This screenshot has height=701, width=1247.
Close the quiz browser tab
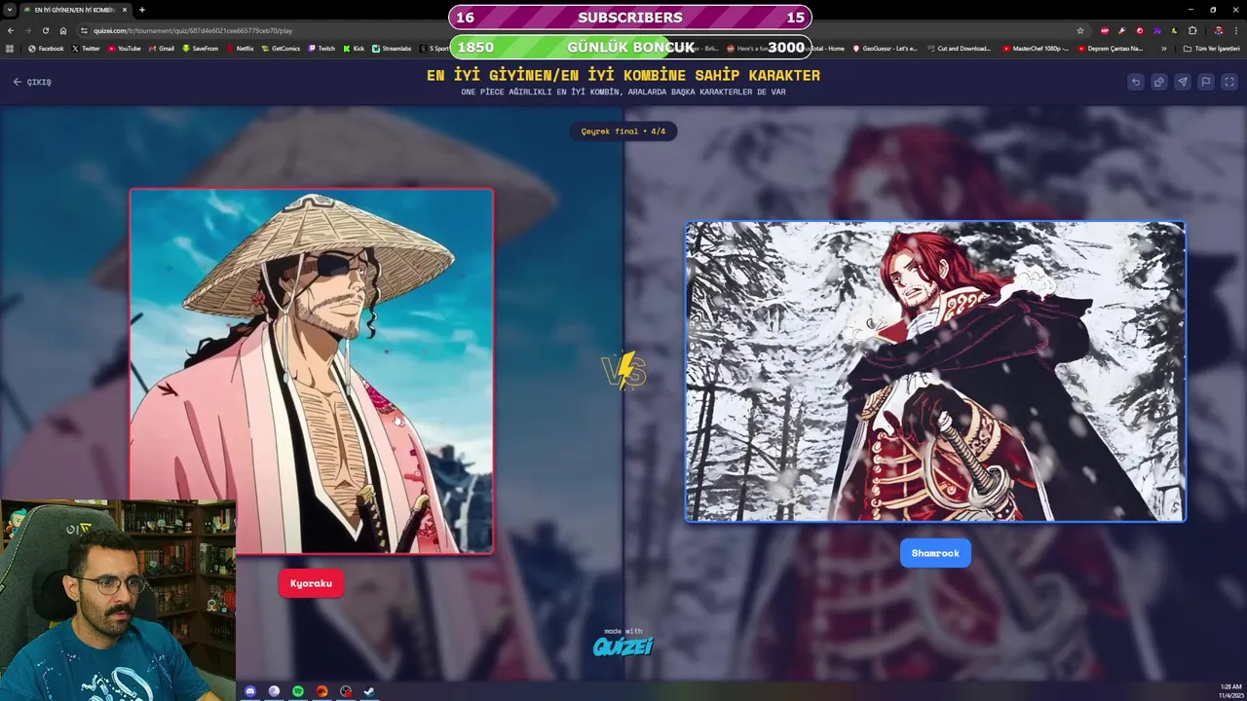[x=125, y=10]
